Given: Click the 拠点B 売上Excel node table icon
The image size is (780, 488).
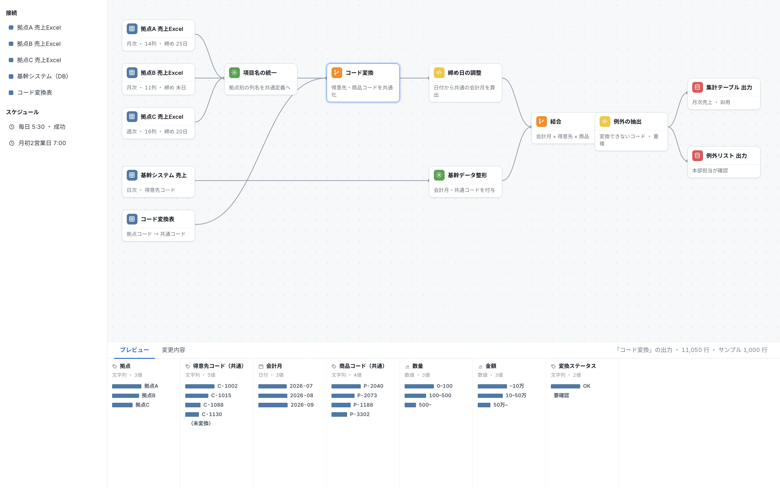Looking at the screenshot, I should (x=132, y=73).
